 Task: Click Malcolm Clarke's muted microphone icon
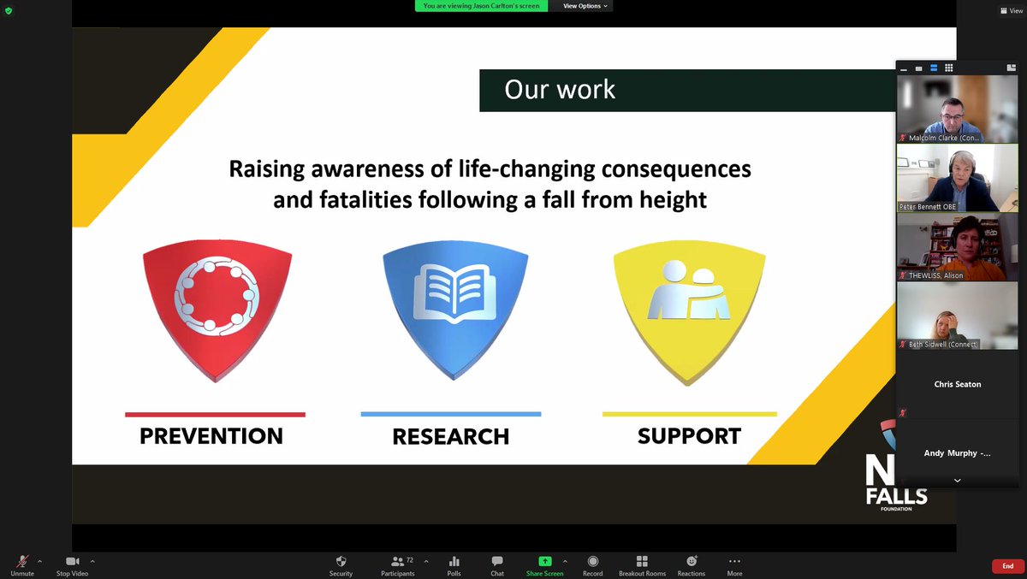tap(903, 138)
